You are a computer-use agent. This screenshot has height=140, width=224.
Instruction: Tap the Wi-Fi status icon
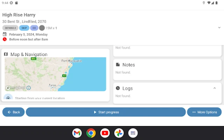point(209,3)
